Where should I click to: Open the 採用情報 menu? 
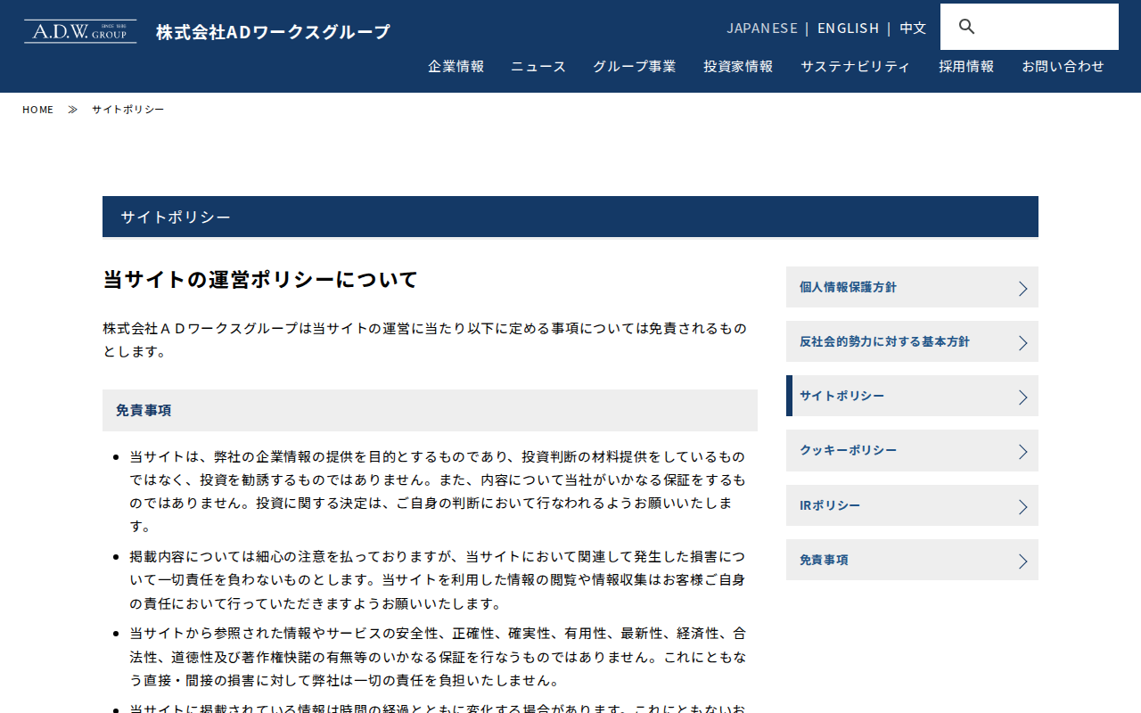(966, 66)
